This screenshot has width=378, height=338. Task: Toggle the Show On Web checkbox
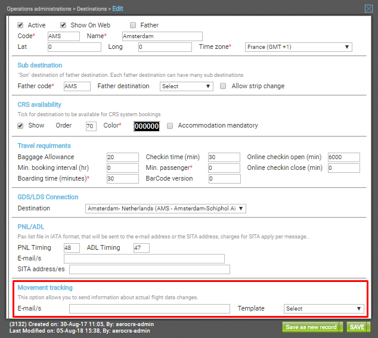tap(63, 25)
